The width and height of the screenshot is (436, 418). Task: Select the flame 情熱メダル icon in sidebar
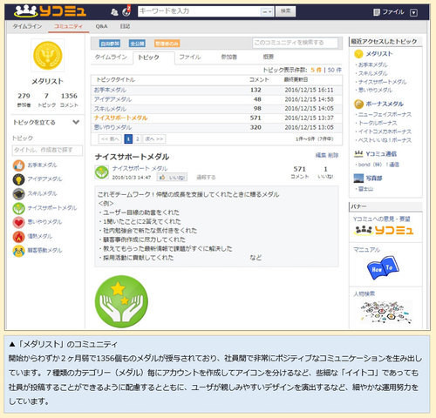coord(18,237)
